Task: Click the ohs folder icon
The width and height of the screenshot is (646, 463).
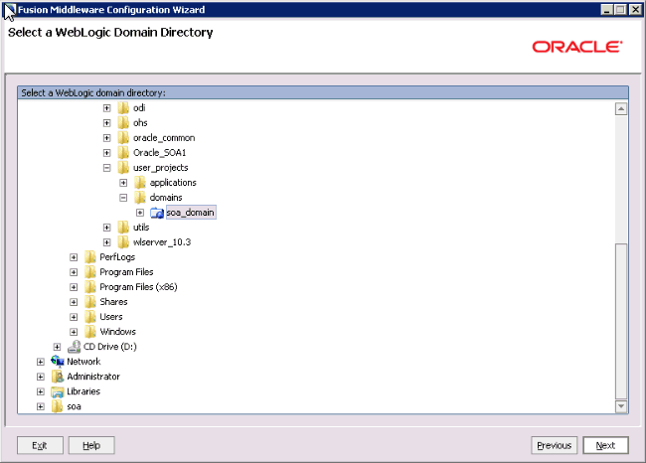Action: click(123, 123)
